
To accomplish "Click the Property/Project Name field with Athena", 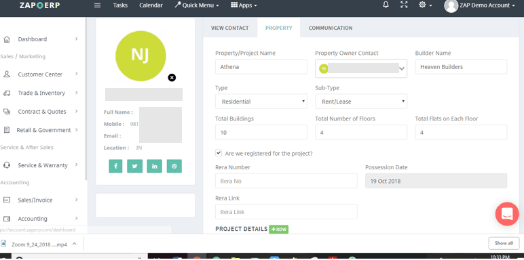I will coord(261,66).
